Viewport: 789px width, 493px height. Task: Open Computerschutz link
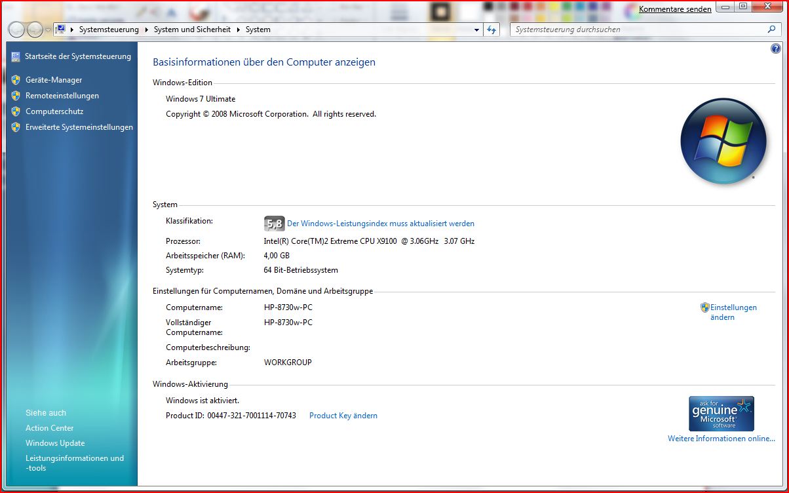54,111
